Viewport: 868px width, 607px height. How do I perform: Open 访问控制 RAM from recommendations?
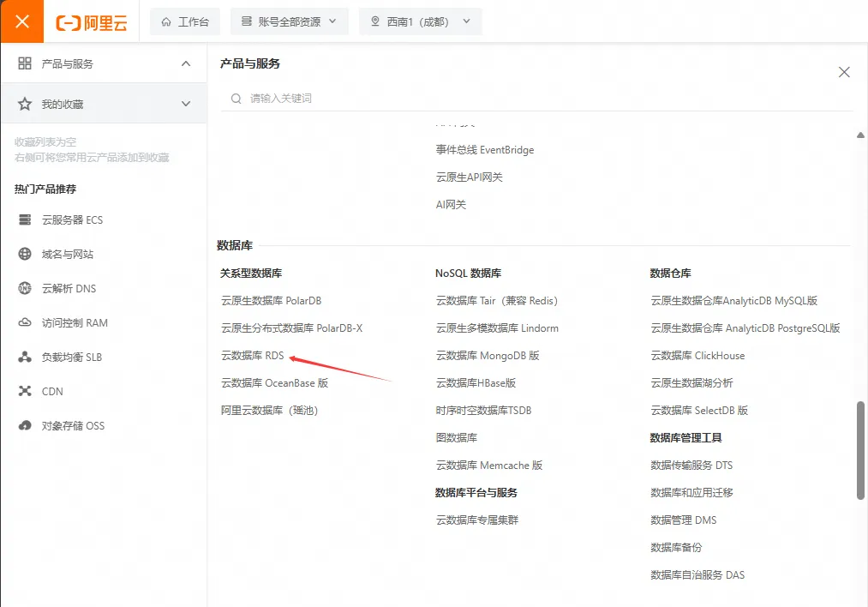click(x=75, y=323)
